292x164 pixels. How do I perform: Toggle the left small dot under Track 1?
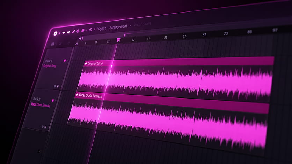point(55,86)
